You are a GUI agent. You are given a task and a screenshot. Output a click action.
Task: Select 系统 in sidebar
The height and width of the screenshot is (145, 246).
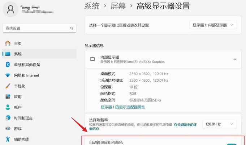click(x=39, y=54)
